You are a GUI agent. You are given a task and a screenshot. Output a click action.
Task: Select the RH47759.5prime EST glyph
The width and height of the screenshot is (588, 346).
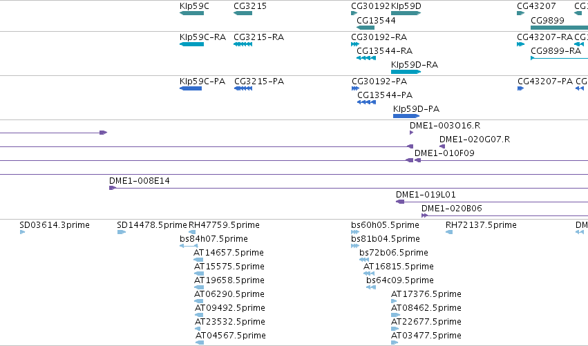[192, 233]
